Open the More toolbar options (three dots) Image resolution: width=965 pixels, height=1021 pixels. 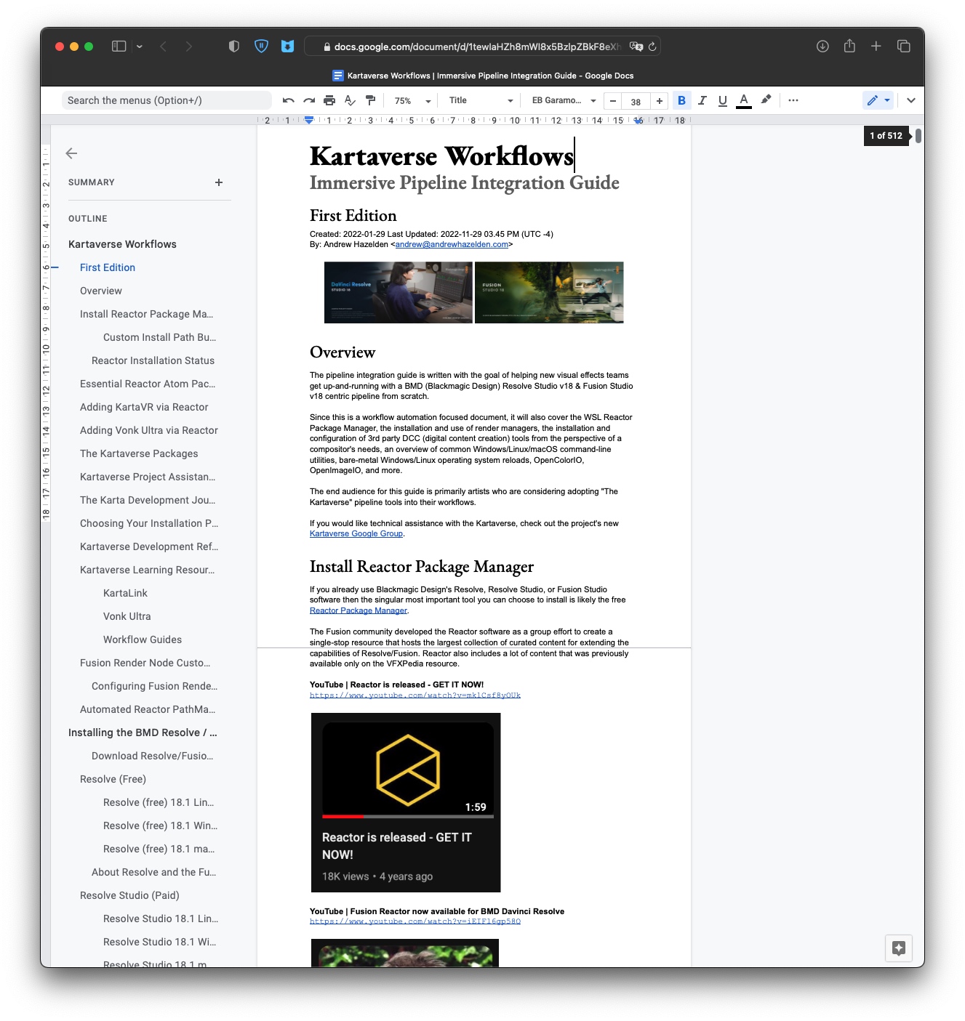[x=793, y=100]
